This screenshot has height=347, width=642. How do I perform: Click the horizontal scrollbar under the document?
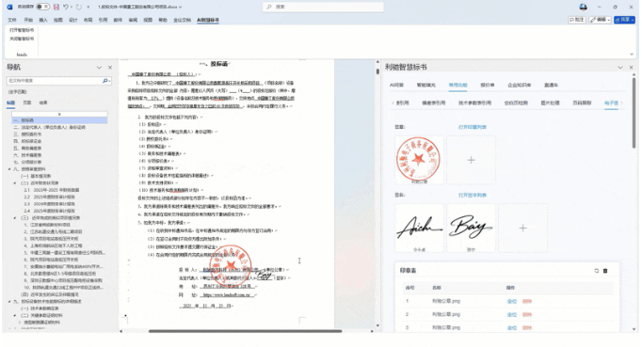[x=245, y=331]
